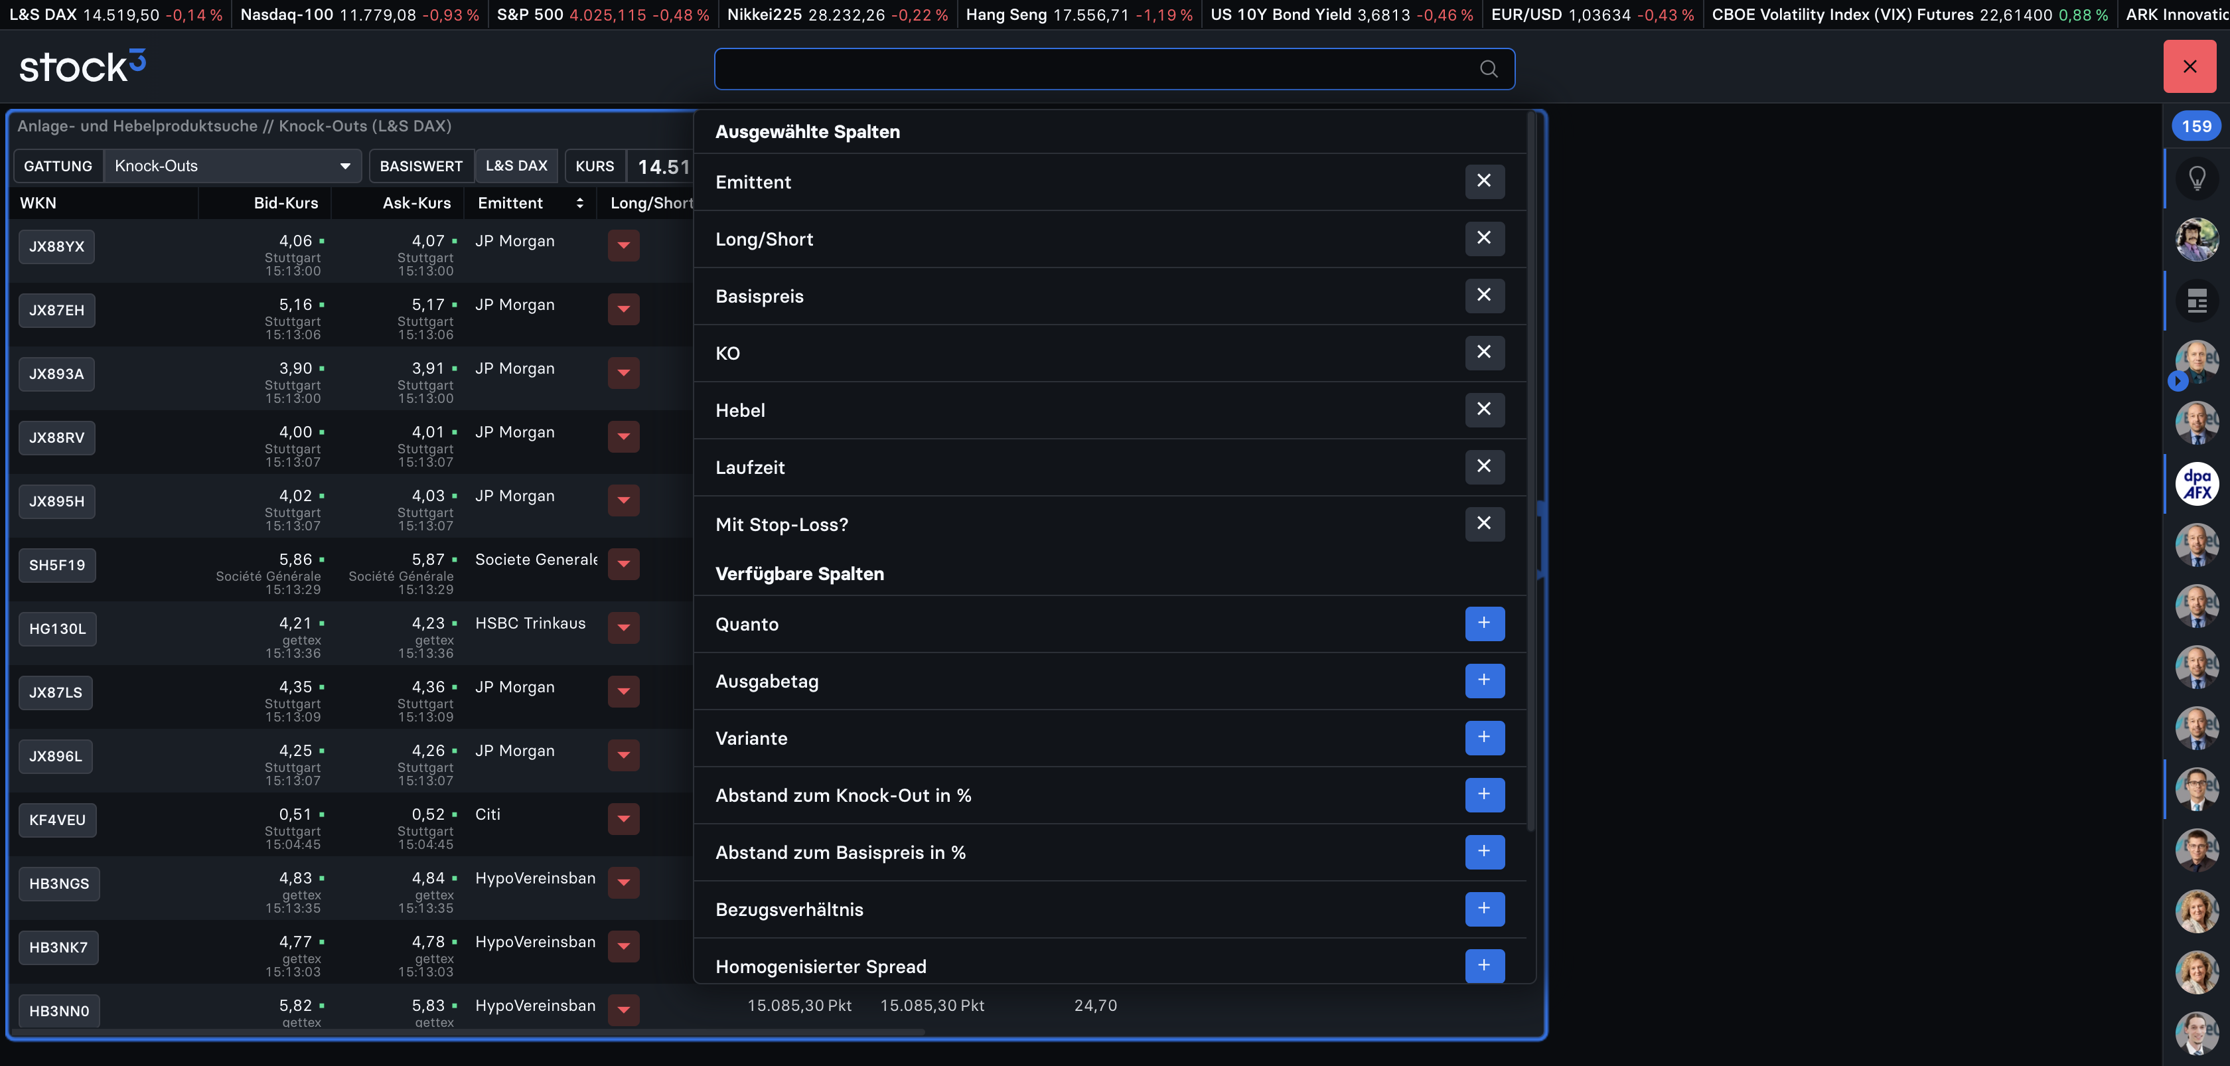
Task: Sort by Ask-Kurs column header
Action: coord(416,204)
